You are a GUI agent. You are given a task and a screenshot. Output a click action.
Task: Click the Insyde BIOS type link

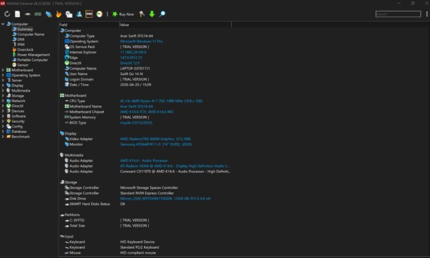[136, 123]
